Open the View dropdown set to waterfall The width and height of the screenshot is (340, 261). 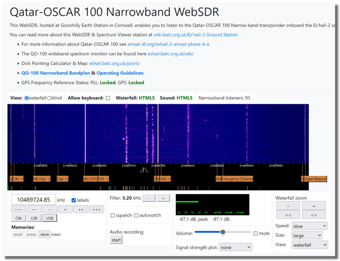click(x=310, y=245)
